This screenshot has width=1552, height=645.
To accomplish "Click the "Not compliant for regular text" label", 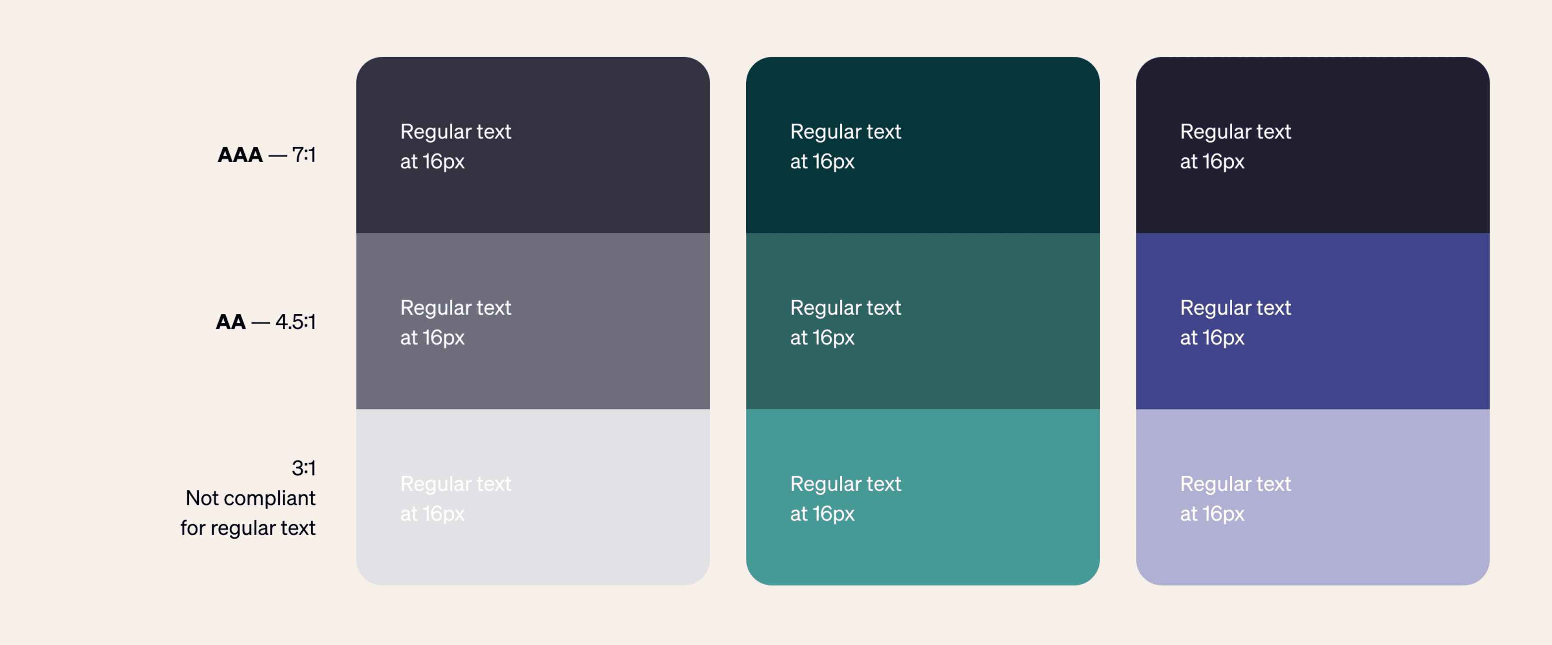I will [x=248, y=513].
